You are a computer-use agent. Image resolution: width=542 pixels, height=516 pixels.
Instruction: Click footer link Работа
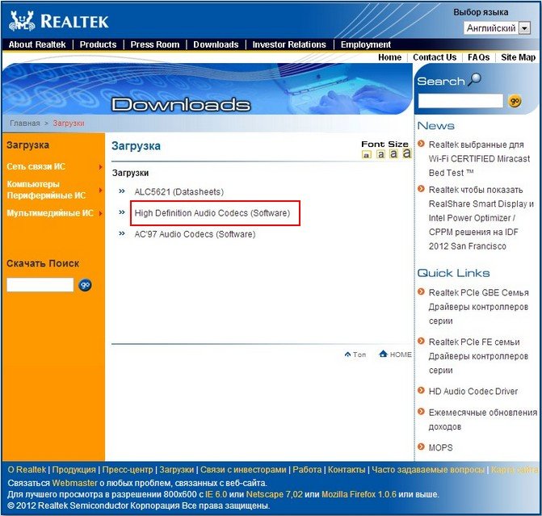pyautogui.click(x=307, y=470)
